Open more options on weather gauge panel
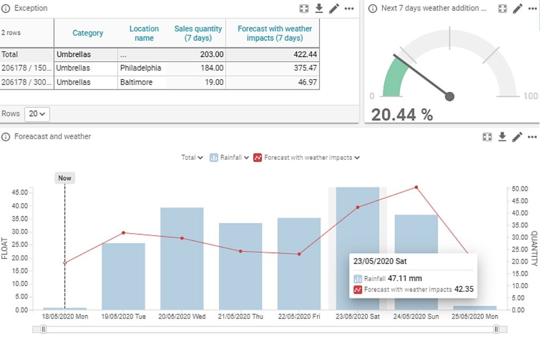 click(532, 8)
